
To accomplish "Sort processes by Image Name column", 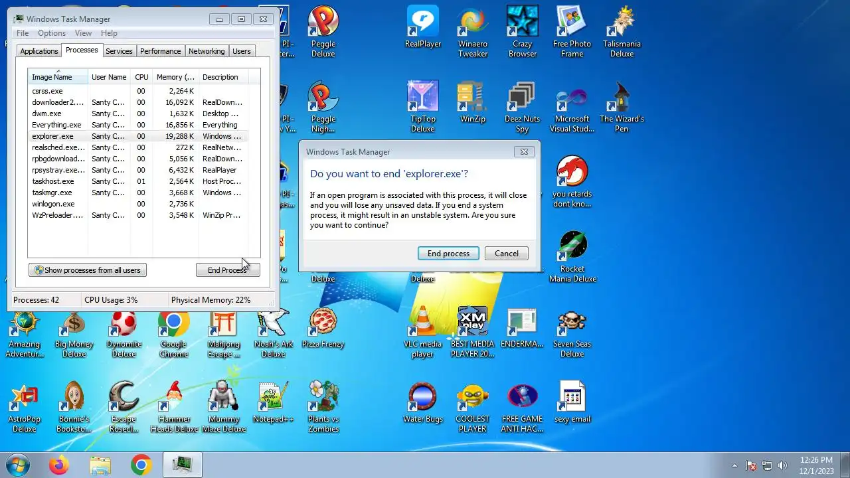I will pos(58,77).
